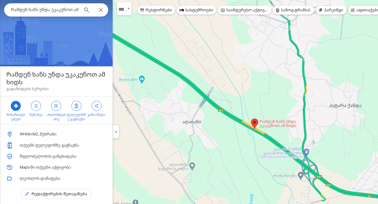Send to phone using the round phone icon

pyautogui.click(x=76, y=106)
